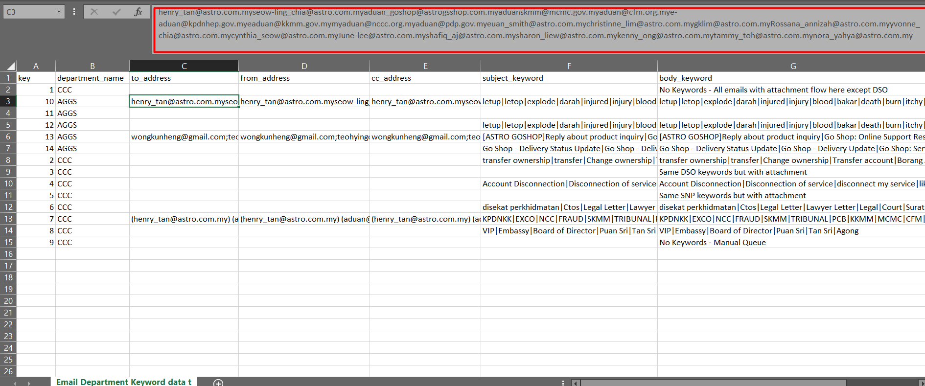Open the Insert Function fx dialog
Image resolution: width=925 pixels, height=386 pixels.
138,12
